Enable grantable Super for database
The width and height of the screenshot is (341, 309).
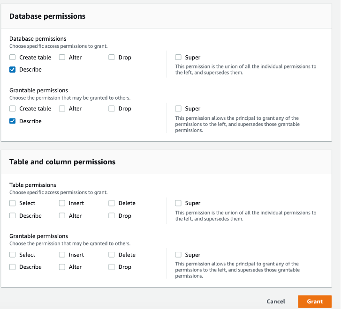[179, 109]
